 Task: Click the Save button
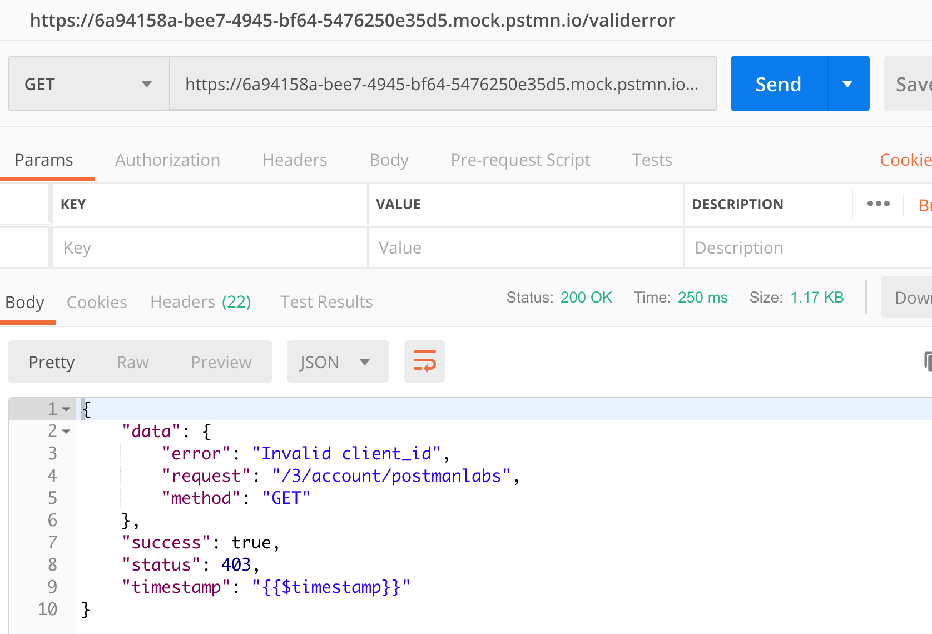(909, 84)
